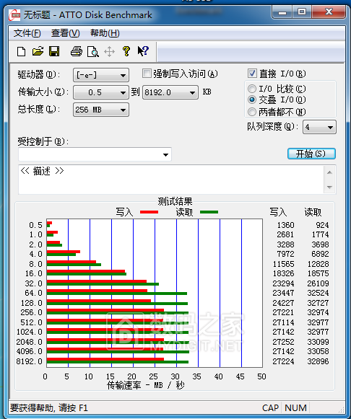Click the 1024.0 row label in chart
The image size is (351, 419).
pos(30,332)
